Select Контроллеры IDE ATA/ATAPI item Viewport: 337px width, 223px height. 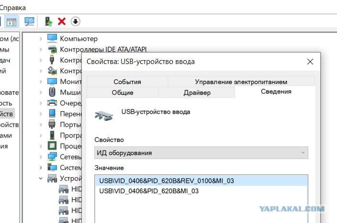[103, 50]
